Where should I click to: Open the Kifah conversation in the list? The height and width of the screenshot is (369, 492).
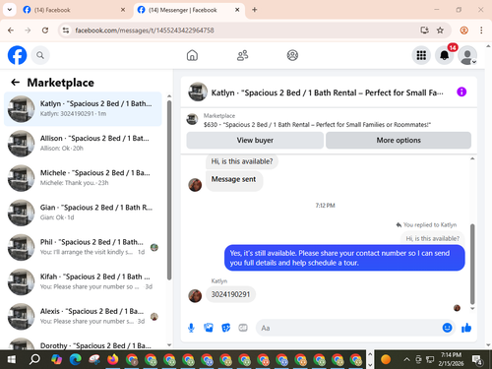(83, 281)
